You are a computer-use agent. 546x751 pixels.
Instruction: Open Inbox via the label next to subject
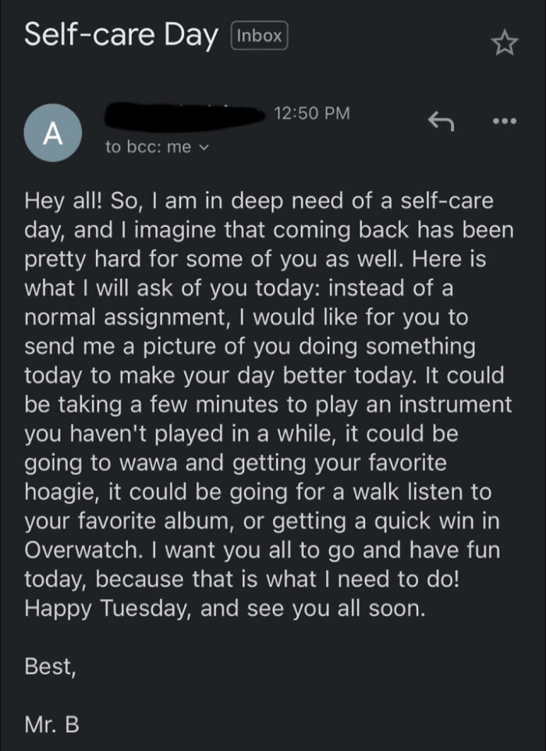258,35
